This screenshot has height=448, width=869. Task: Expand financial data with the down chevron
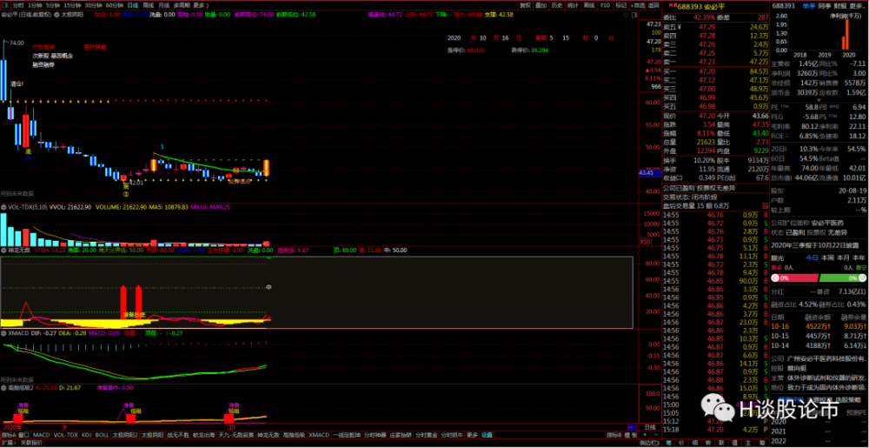coord(819,98)
